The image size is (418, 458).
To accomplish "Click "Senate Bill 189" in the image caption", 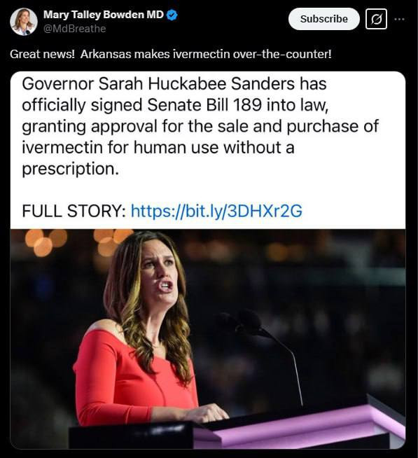I will point(204,105).
